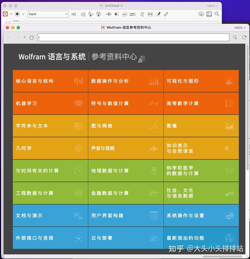Image resolution: width=250 pixels, height=259 pixels.
Task: Click the home icon in documentation toolbar
Action: click(x=31, y=37)
